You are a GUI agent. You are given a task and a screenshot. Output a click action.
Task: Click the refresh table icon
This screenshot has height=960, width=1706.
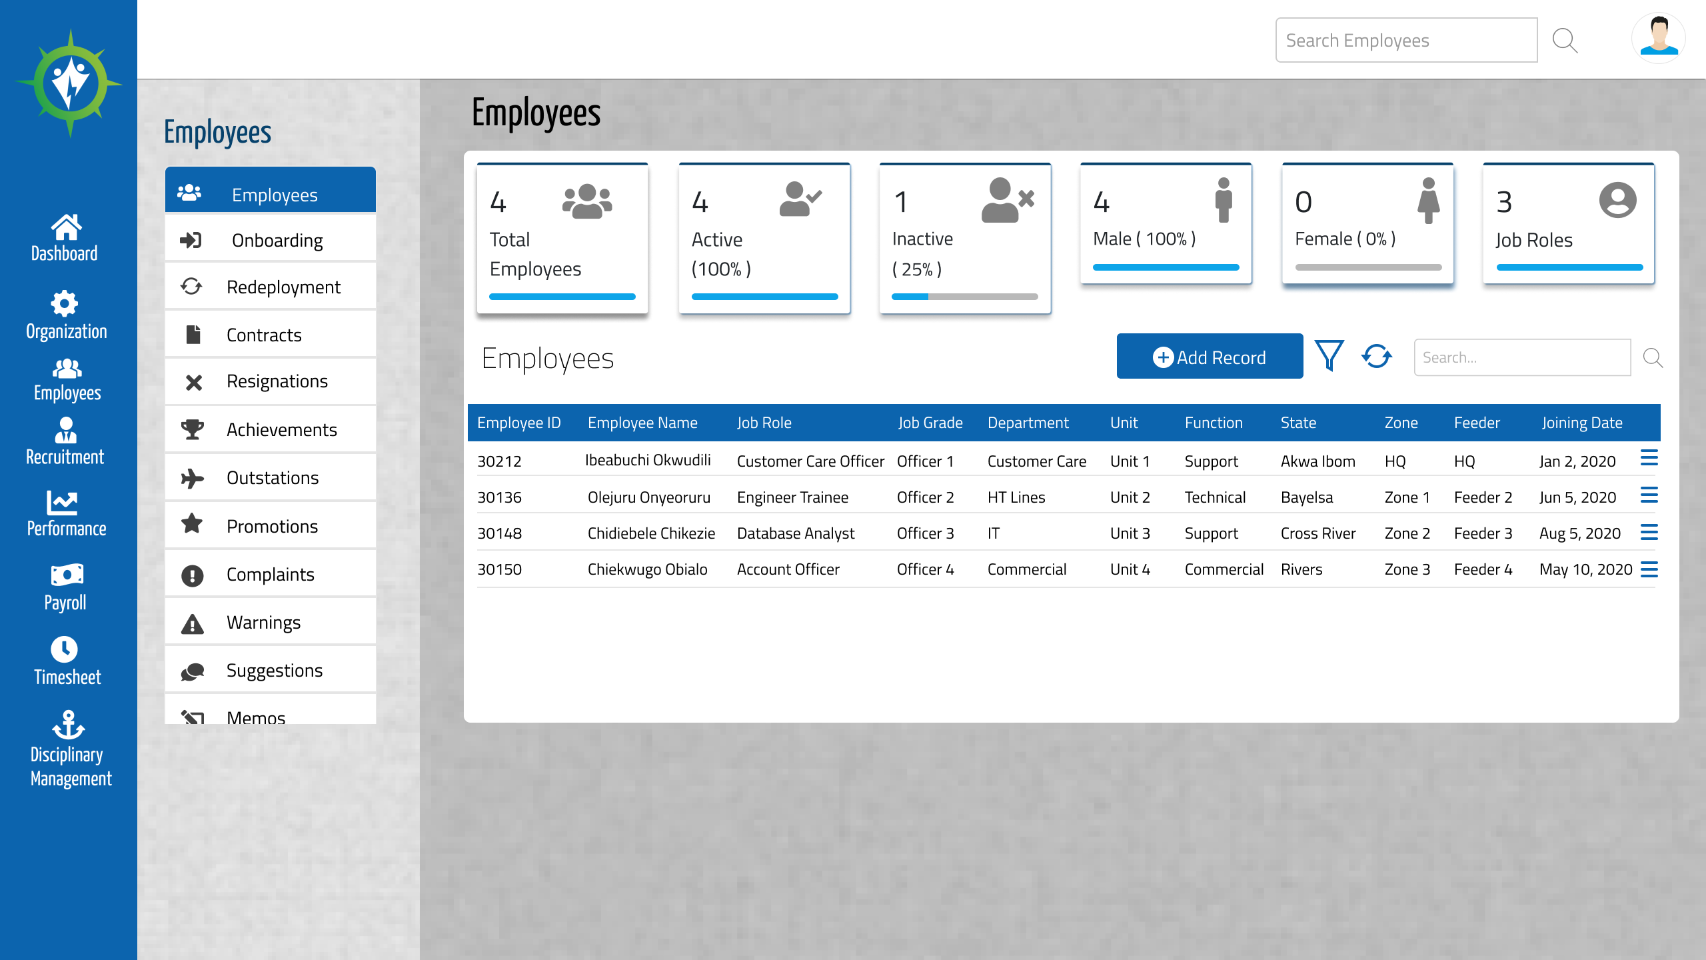click(1377, 356)
